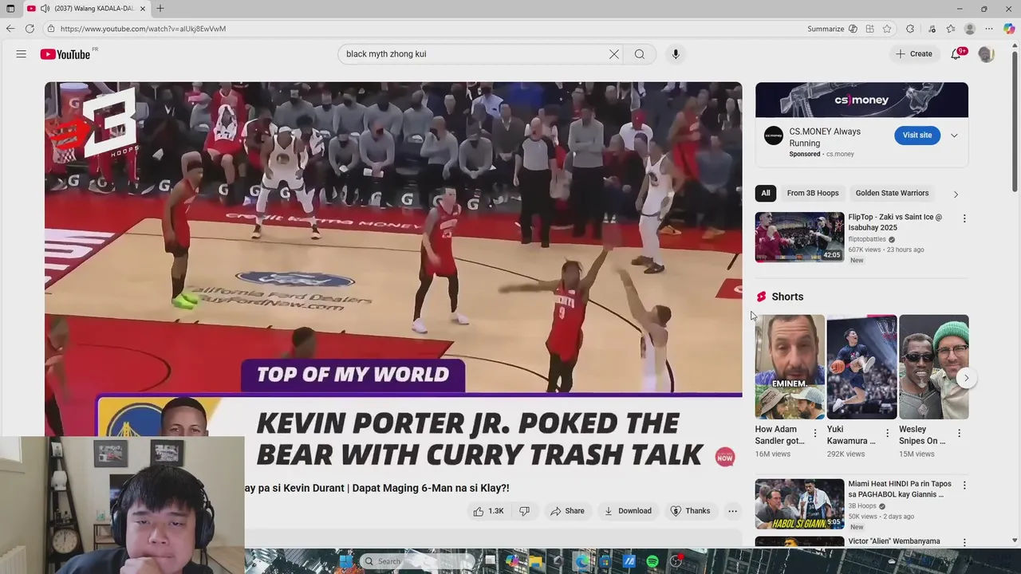This screenshot has width=1021, height=574.
Task: Click the Summarize button in address bar
Action: pyautogui.click(x=832, y=29)
